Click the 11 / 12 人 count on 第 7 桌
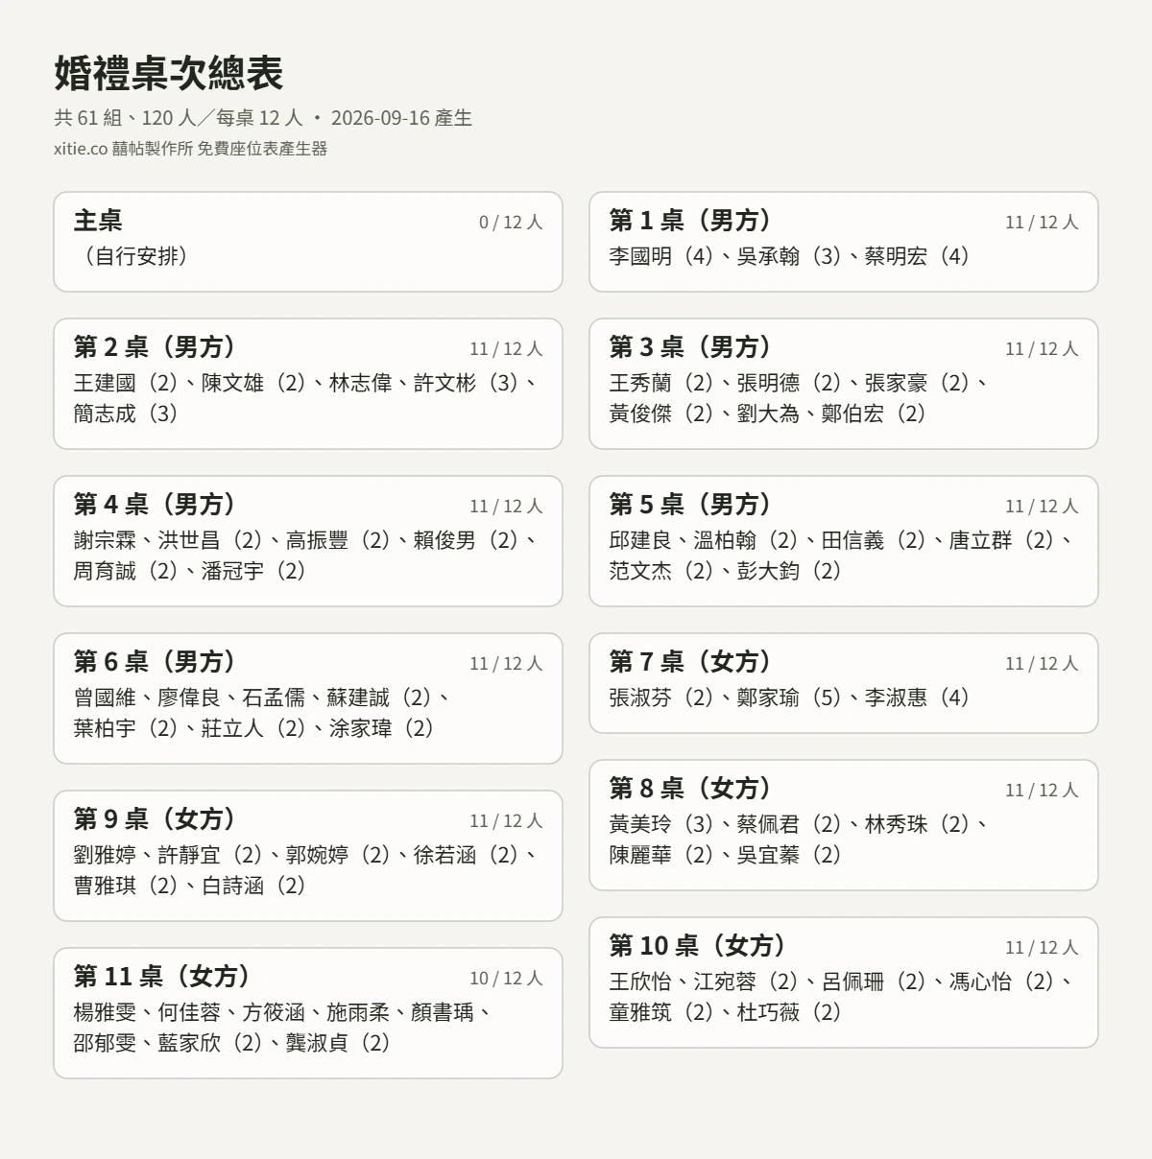 click(x=1042, y=664)
